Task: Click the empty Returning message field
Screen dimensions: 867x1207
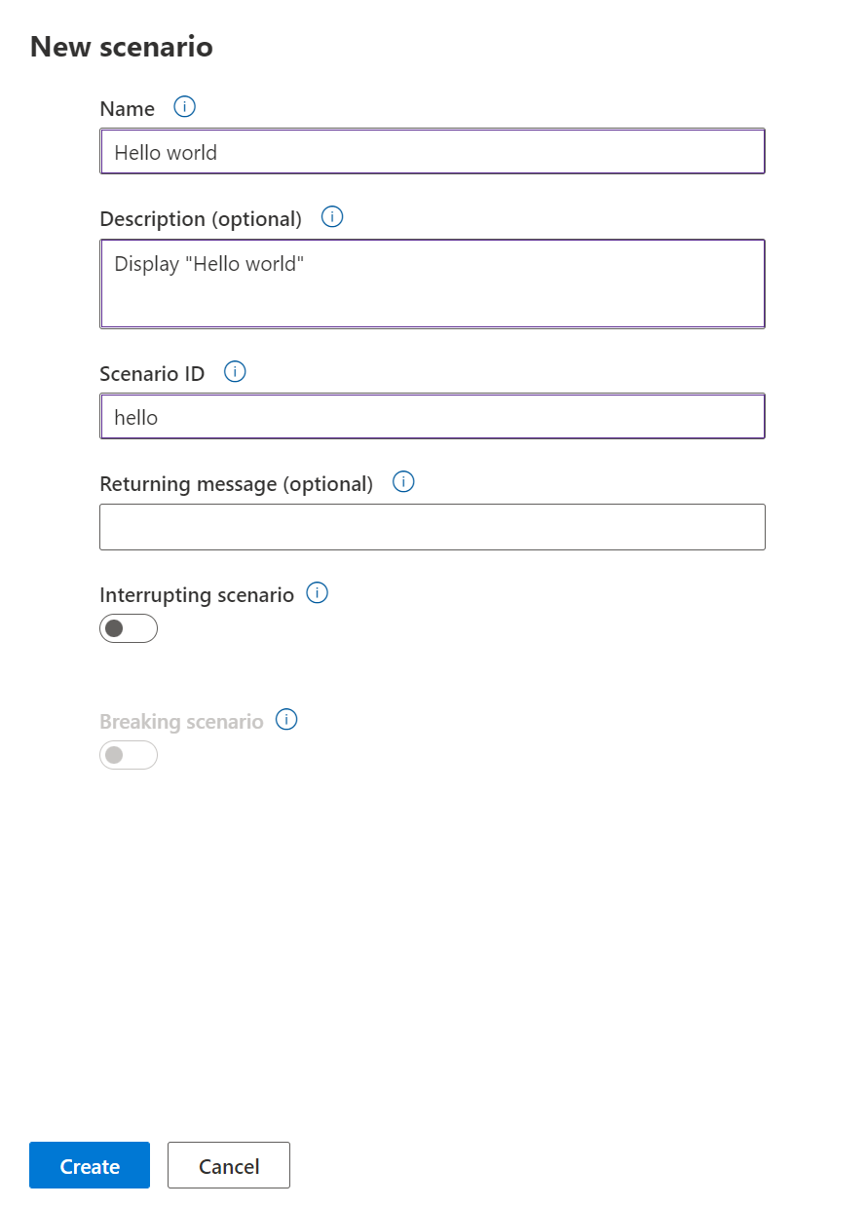Action: (x=433, y=526)
